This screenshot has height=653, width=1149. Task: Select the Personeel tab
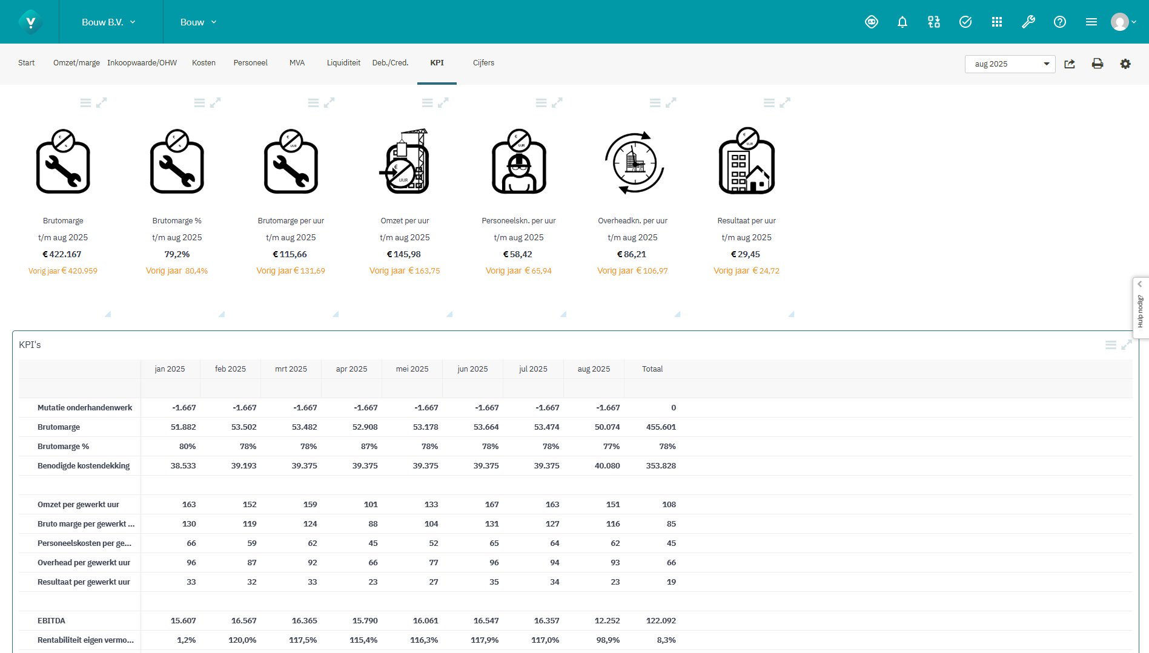pyautogui.click(x=250, y=62)
